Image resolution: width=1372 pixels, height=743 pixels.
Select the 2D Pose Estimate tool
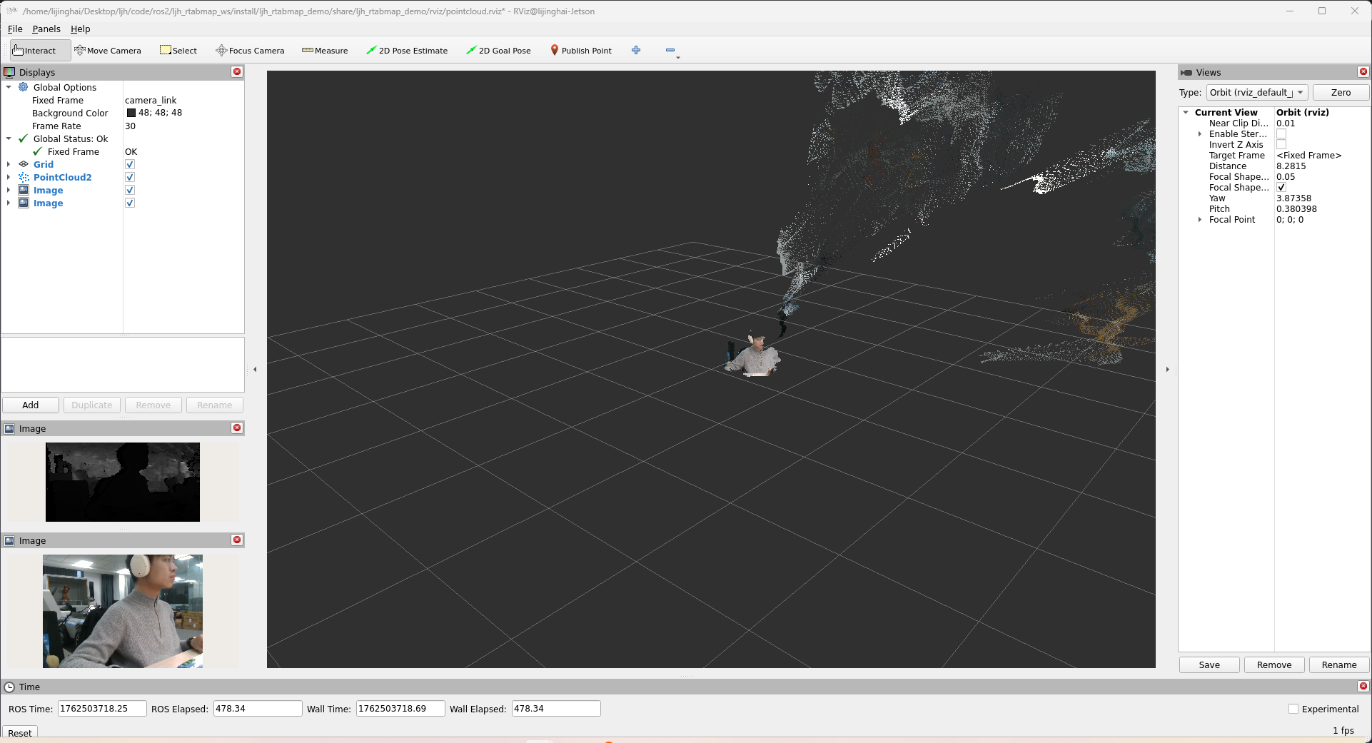pyautogui.click(x=407, y=51)
